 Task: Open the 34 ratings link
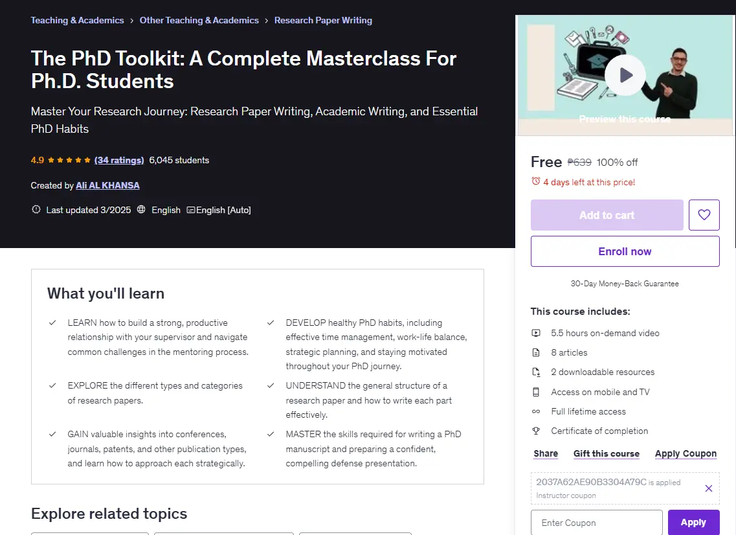click(119, 160)
